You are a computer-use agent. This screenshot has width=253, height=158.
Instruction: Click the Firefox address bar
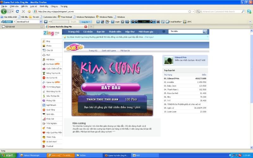coord(113,11)
